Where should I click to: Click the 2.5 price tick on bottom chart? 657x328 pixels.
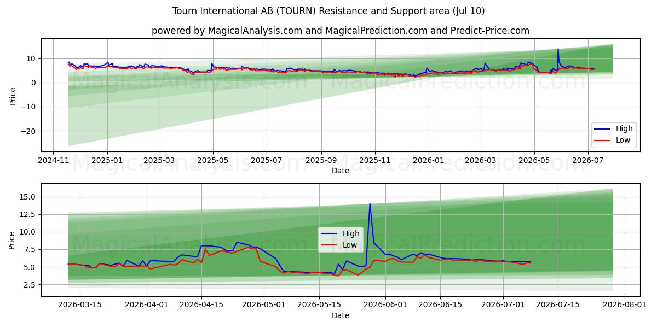[31, 285]
